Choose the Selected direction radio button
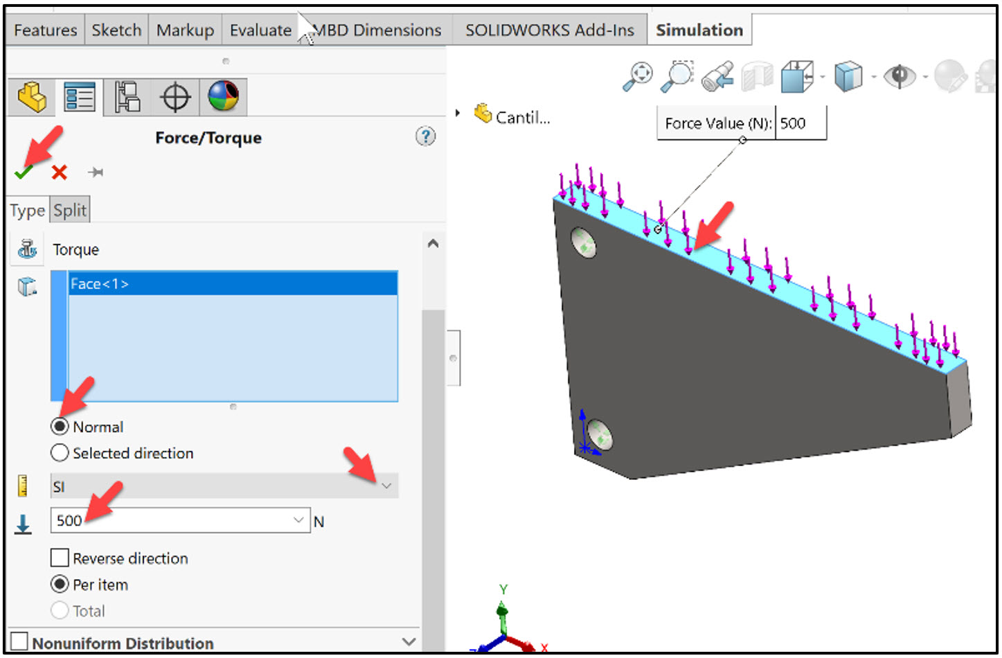The width and height of the screenshot is (1002, 658). [x=60, y=453]
